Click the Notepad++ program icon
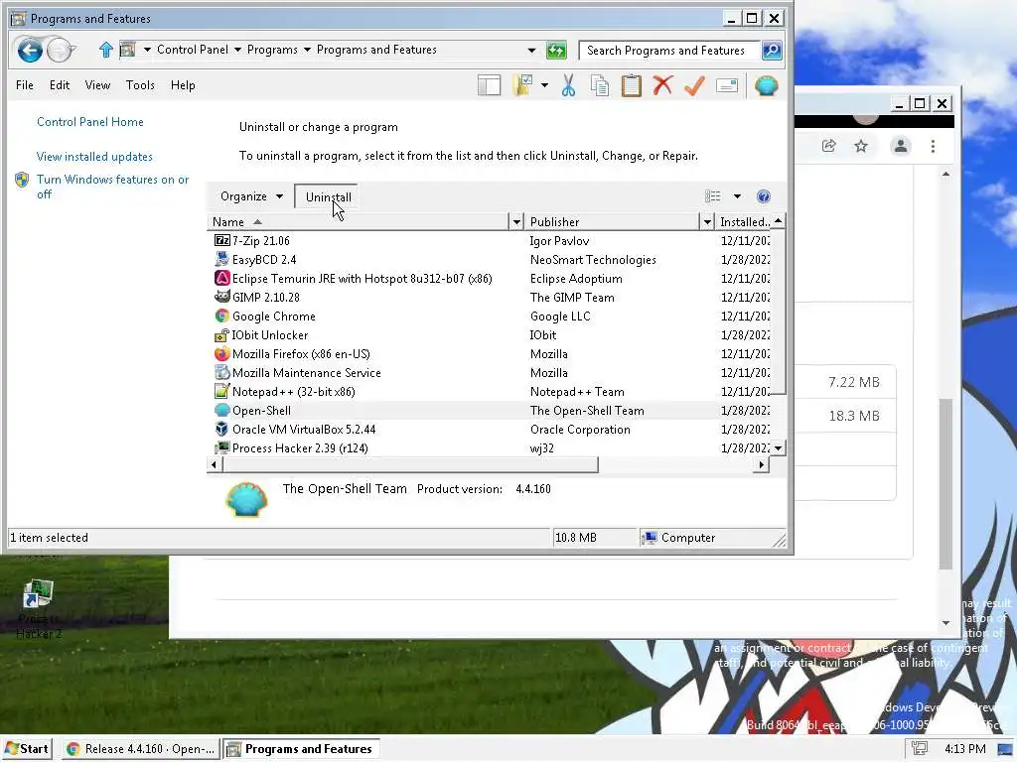The width and height of the screenshot is (1017, 762). [x=221, y=391]
